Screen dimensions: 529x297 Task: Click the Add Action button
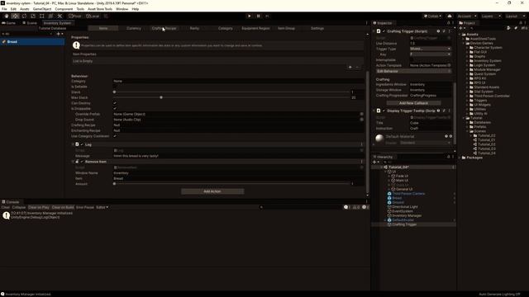click(212, 191)
